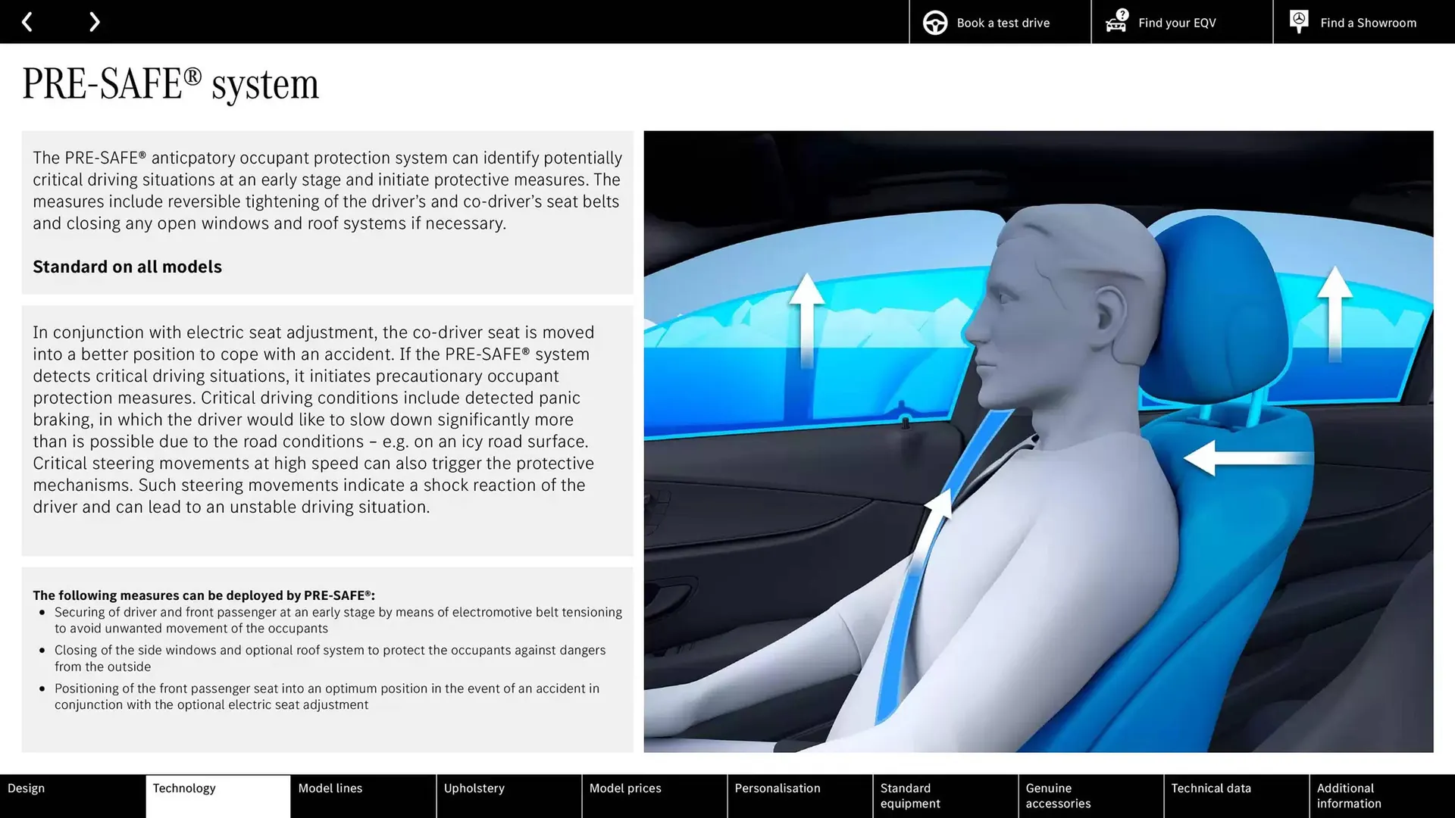Viewport: 1455px width, 818px height.
Task: Select the Genuine accessories section
Action: [x=1058, y=795]
